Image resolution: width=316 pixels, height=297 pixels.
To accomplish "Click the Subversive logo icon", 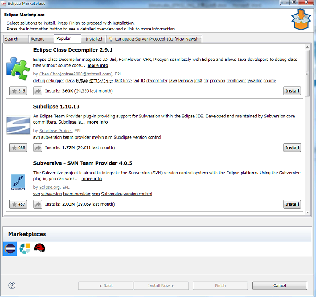I will [x=18, y=182].
